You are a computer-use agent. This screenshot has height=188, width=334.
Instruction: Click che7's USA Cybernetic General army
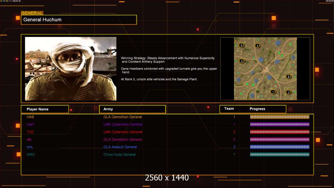tap(123, 124)
